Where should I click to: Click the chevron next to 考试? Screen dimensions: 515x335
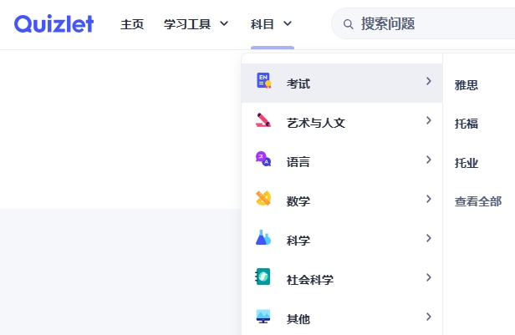(x=428, y=82)
